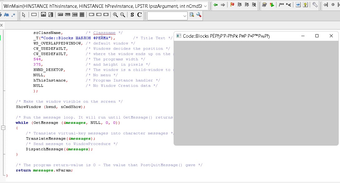Toggle bookmark with the red flag icon

(232, 5)
